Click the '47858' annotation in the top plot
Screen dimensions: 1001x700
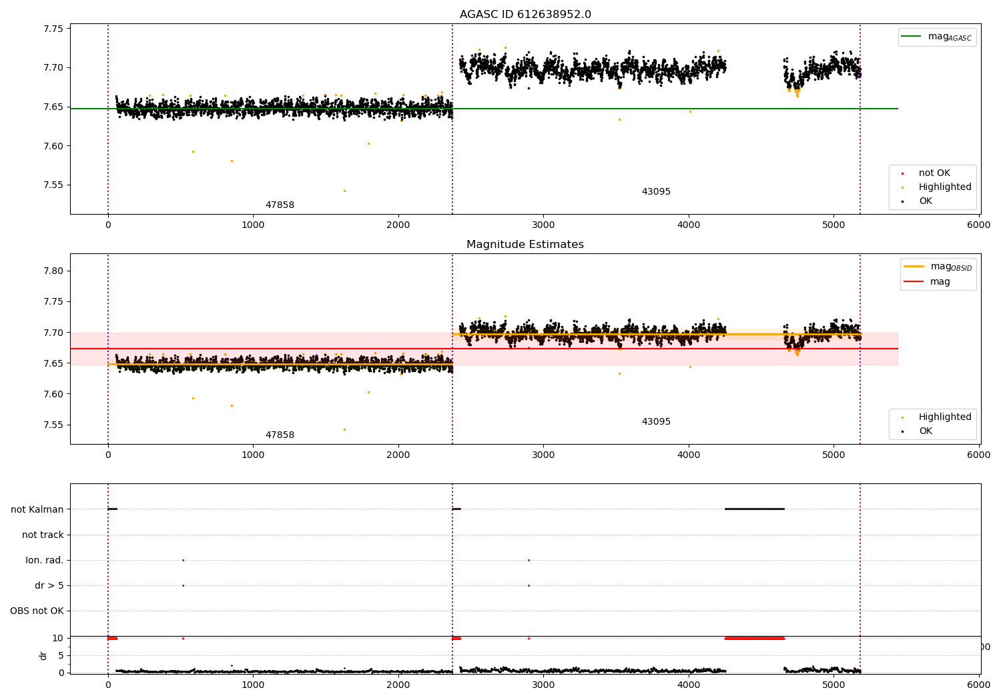click(280, 205)
